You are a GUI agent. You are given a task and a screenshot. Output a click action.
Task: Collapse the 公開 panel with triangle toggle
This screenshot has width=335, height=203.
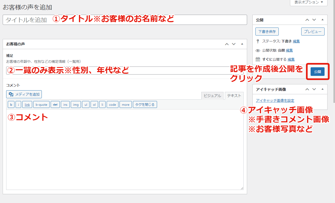(323, 20)
